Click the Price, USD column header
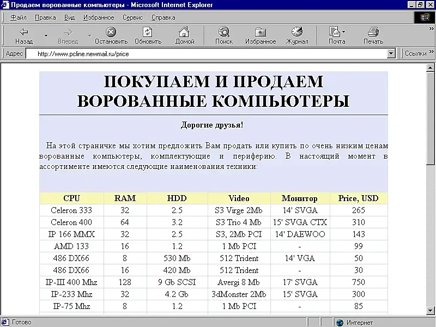Screen dimensions: 436x327 [359, 198]
